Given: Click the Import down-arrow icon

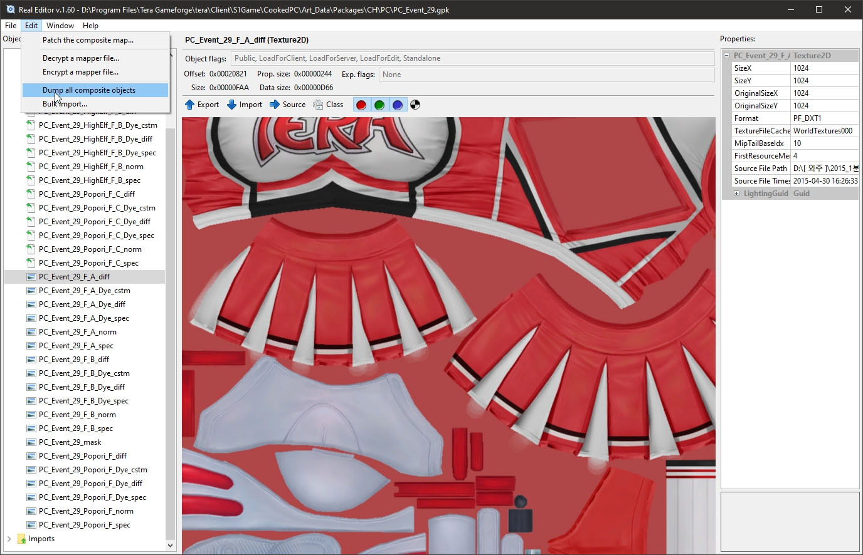Looking at the screenshot, I should point(231,105).
